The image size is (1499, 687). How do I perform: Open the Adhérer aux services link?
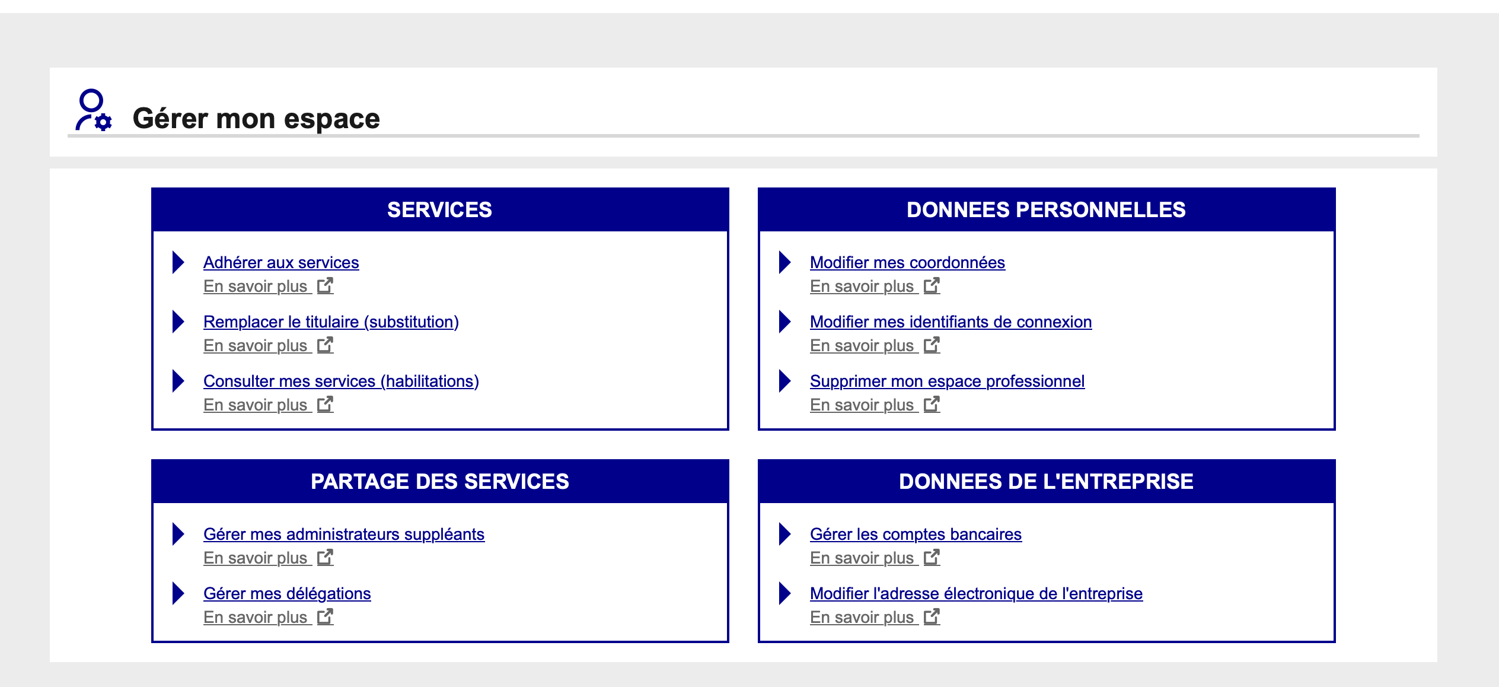281,262
